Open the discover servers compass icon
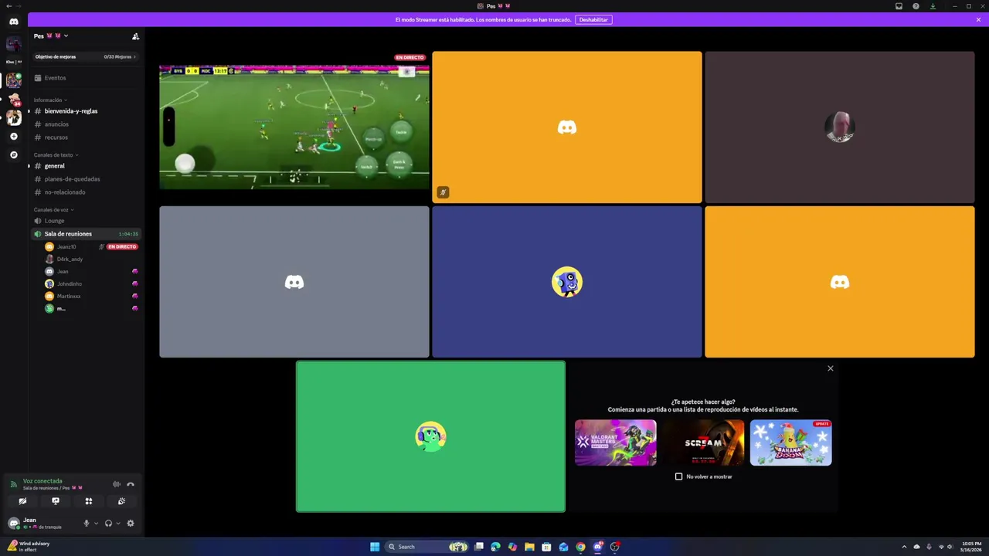 (13, 155)
